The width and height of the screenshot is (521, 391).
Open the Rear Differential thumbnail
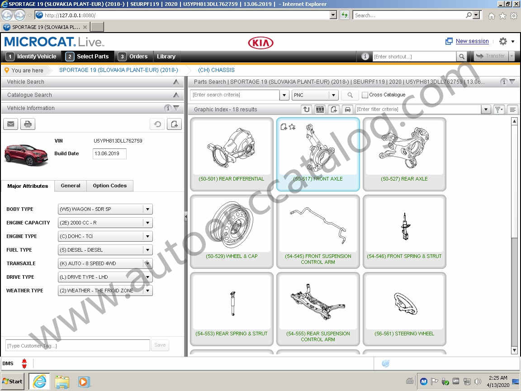tap(232, 154)
